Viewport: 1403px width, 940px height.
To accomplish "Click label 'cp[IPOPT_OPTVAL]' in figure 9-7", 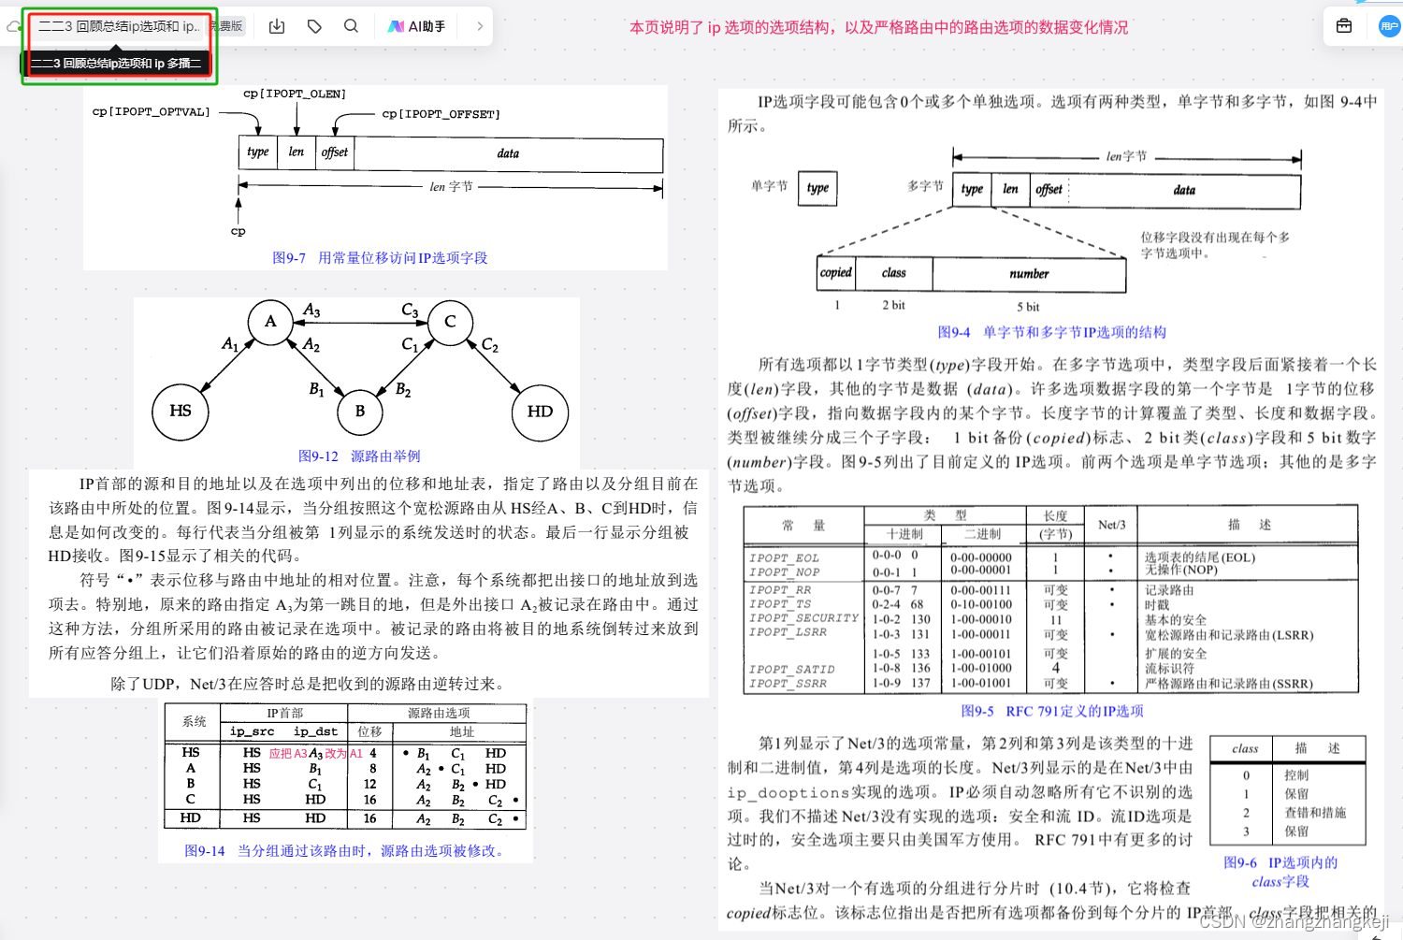I will [151, 111].
